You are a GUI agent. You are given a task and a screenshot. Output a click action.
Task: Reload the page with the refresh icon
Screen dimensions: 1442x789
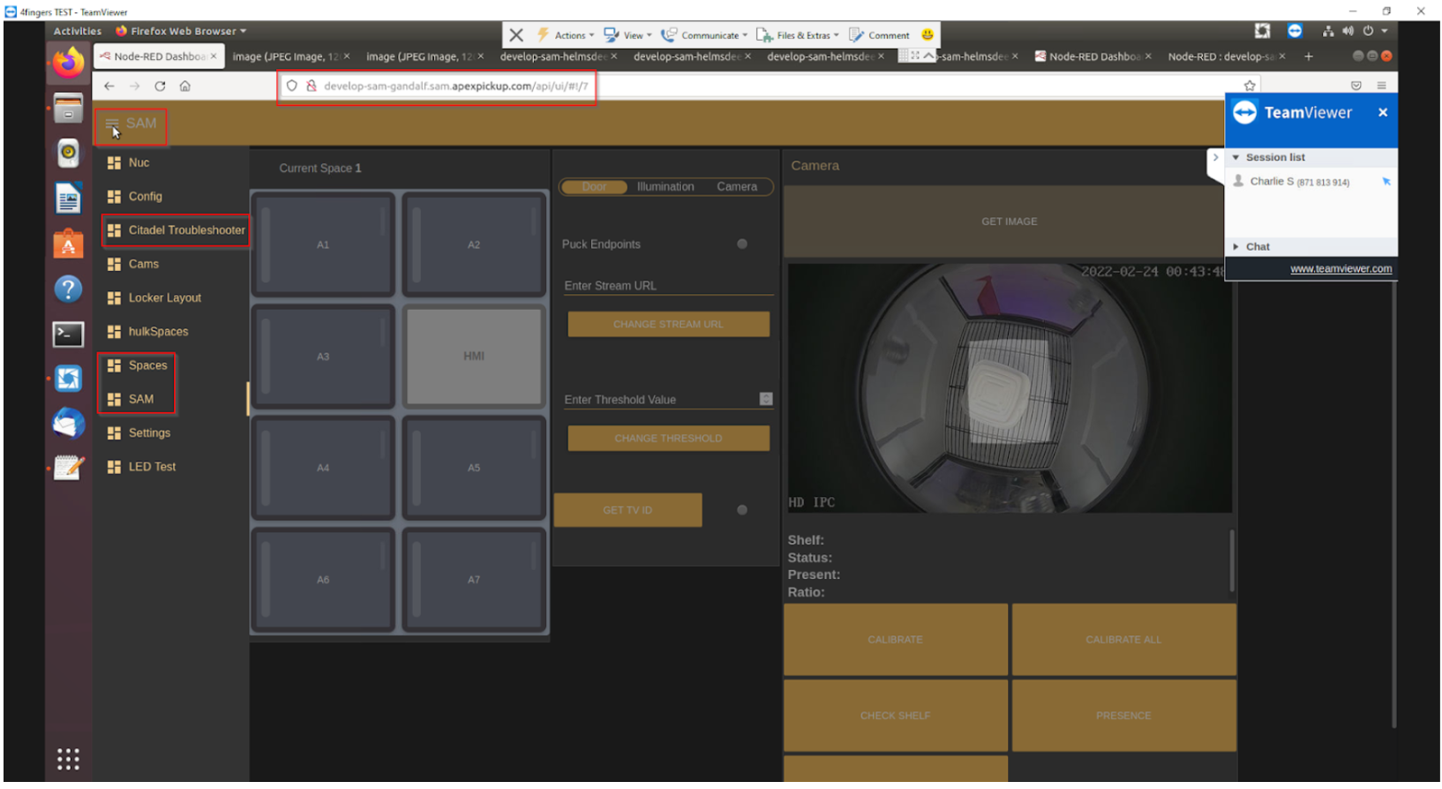pyautogui.click(x=160, y=86)
